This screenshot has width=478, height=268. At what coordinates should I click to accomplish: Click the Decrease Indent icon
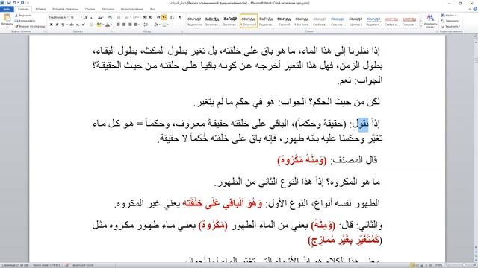pos(145,17)
